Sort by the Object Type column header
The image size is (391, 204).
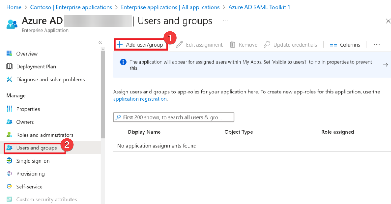tap(239, 132)
